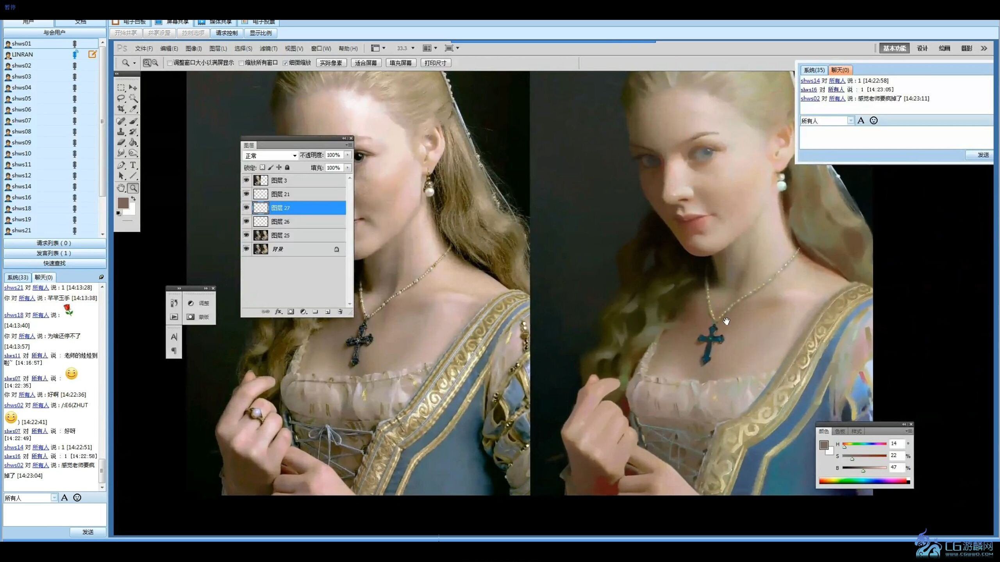Image resolution: width=1000 pixels, height=562 pixels.
Task: Open zoom level 33.3 dropdown
Action: 413,48
